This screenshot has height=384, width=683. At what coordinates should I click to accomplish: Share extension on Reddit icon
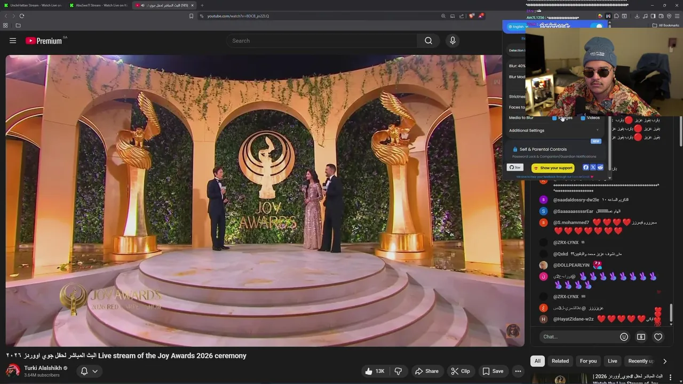pos(600,167)
